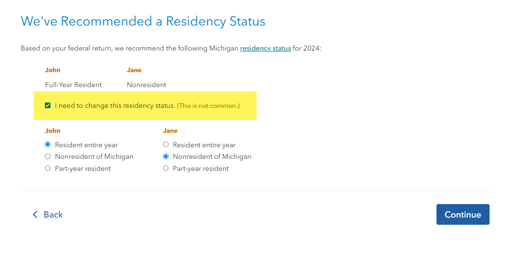Select John's Resident entire year option
This screenshot has height=257, width=532.
[48, 145]
